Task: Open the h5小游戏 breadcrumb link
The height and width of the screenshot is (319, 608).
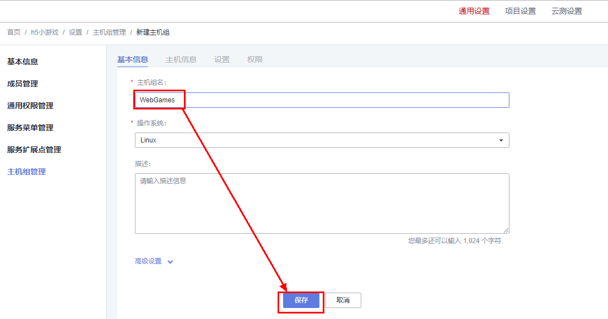Action: coord(45,32)
